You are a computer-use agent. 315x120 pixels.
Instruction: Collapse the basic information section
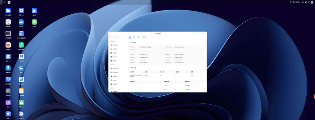(x=129, y=43)
